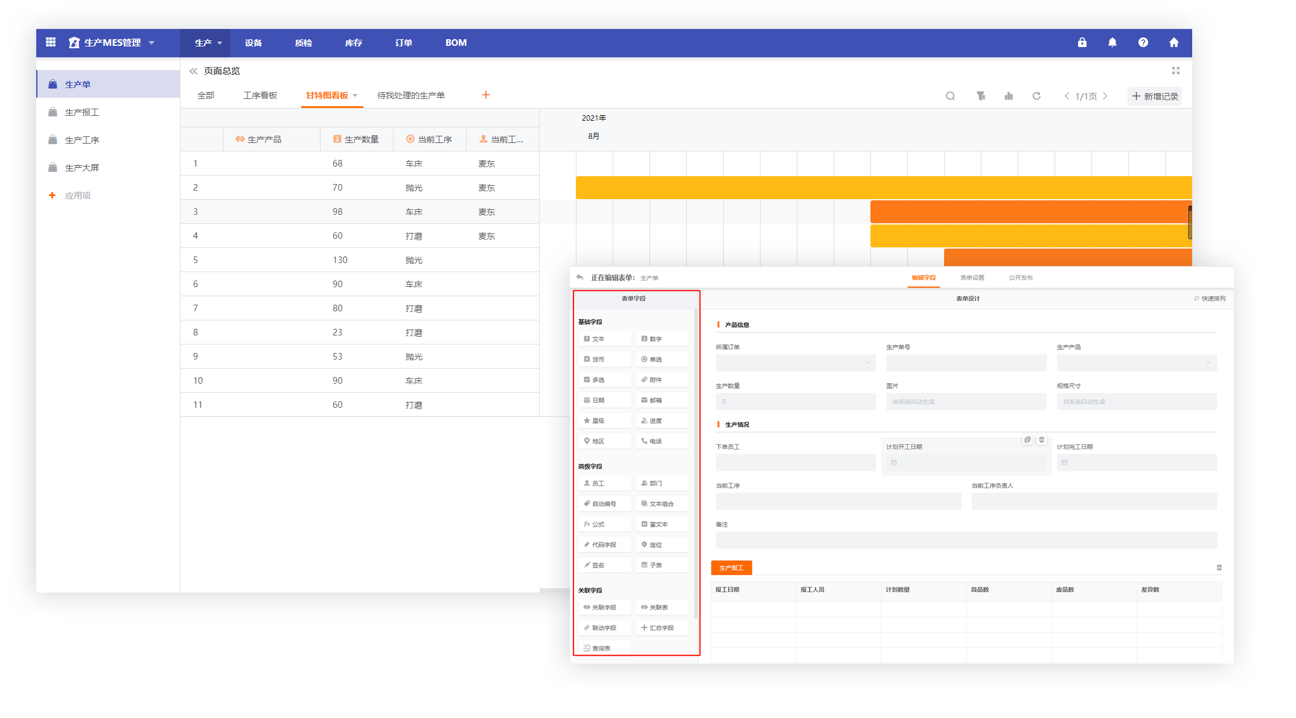Open the 所属订单 dropdown field

click(795, 363)
